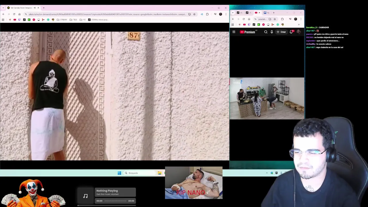Go to YouTube Premium home logo
Screen dimensions: 368x207
(248, 32)
